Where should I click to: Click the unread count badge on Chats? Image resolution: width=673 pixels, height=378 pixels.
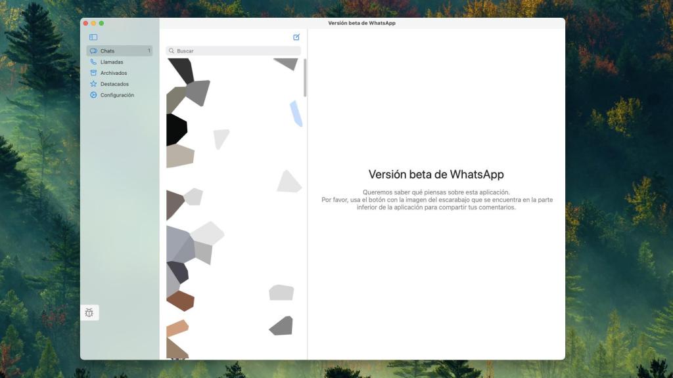[x=149, y=51]
